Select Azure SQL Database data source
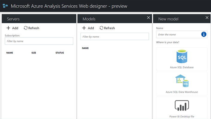The width and height of the screenshot is (211, 119). (182, 59)
